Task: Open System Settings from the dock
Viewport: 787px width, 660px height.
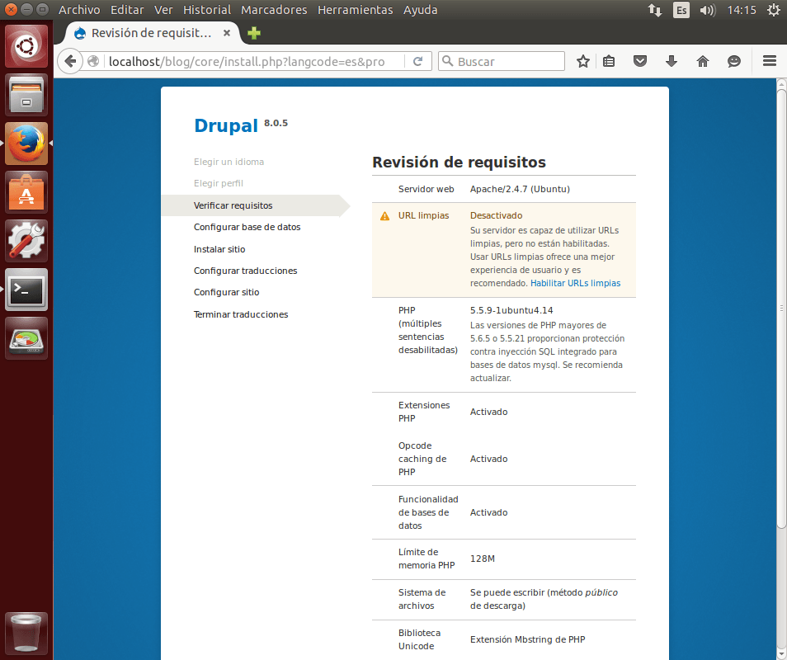Action: 26,241
